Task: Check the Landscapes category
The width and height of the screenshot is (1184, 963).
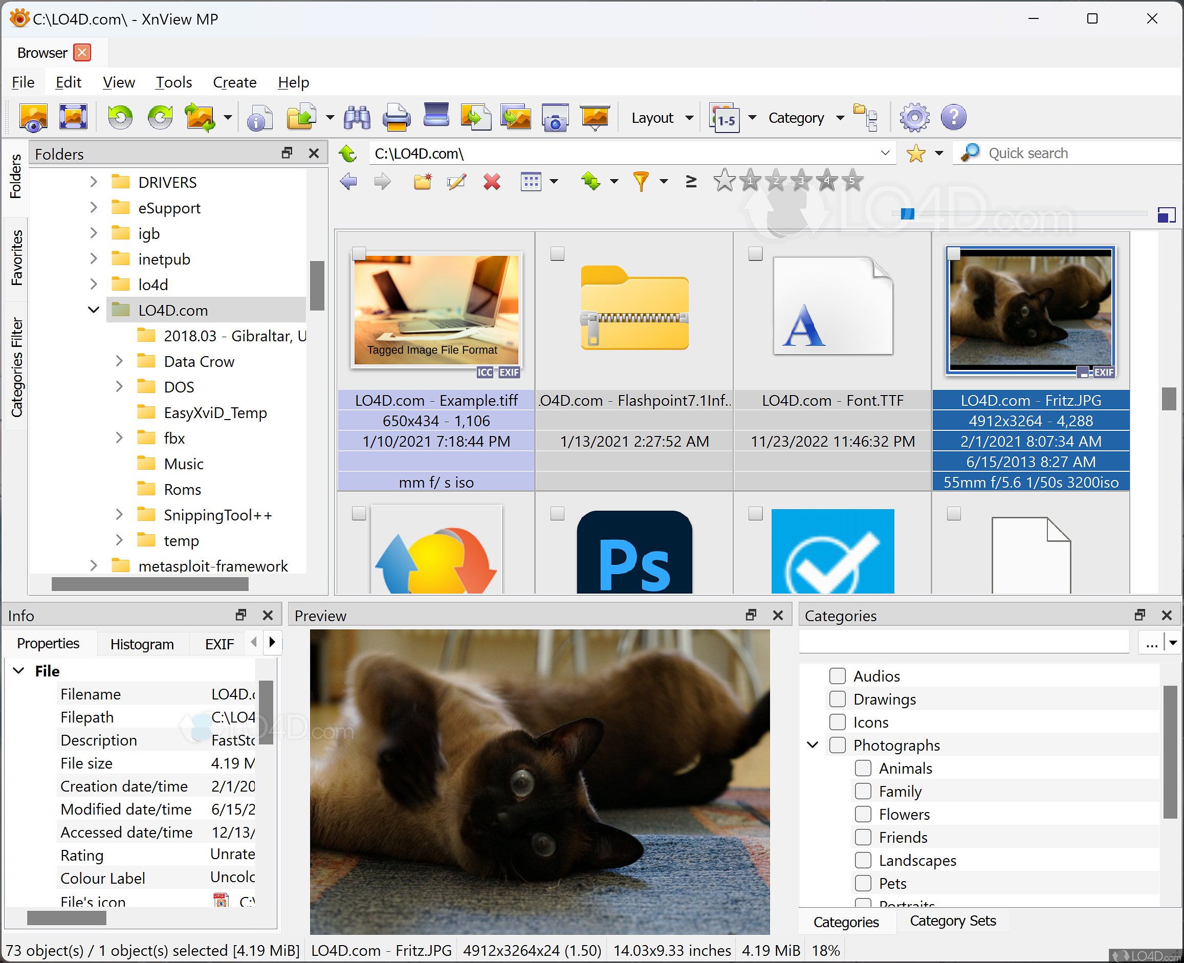Action: tap(863, 860)
